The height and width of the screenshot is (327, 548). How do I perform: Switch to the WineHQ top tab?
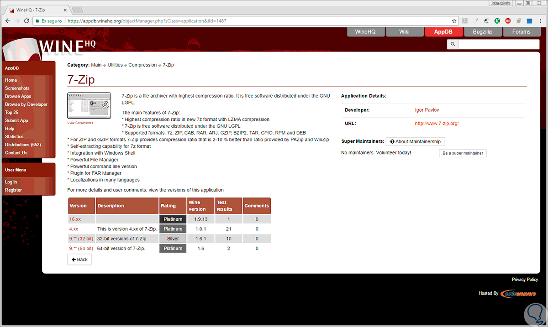point(365,32)
